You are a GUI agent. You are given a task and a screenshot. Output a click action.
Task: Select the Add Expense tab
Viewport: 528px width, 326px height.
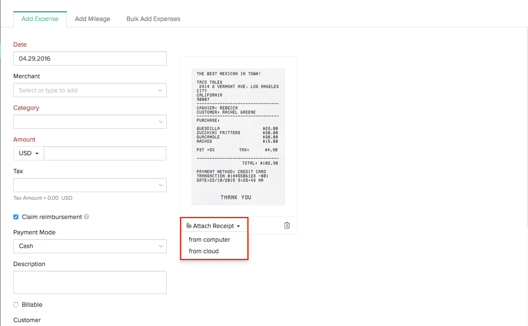pos(40,19)
